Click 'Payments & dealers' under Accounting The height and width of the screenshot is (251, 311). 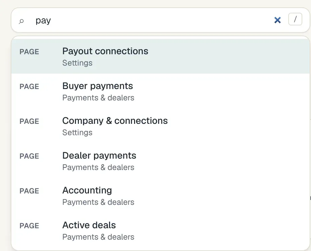(98, 202)
